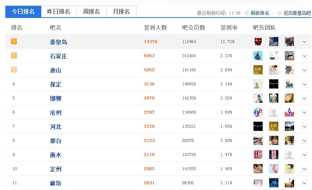Open the 石家庄 bar name link
Image resolution: width=312 pixels, height=190 pixels.
[x=58, y=56]
